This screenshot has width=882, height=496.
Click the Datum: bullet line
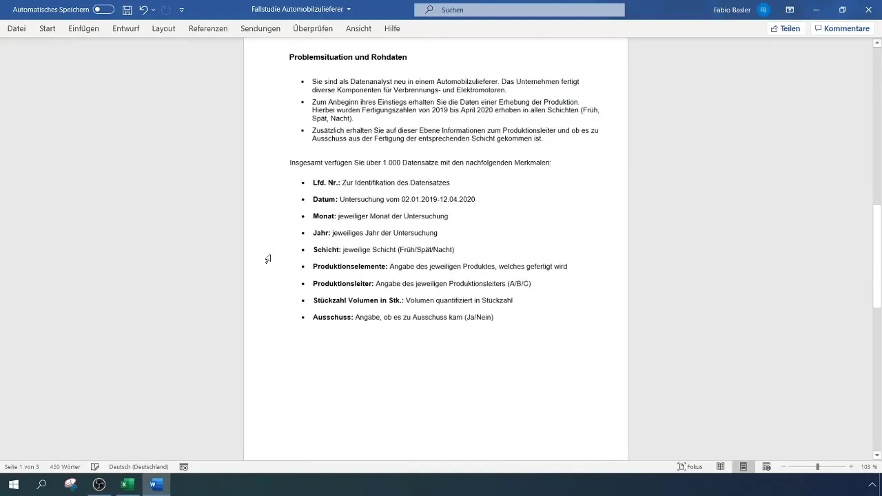click(x=393, y=199)
